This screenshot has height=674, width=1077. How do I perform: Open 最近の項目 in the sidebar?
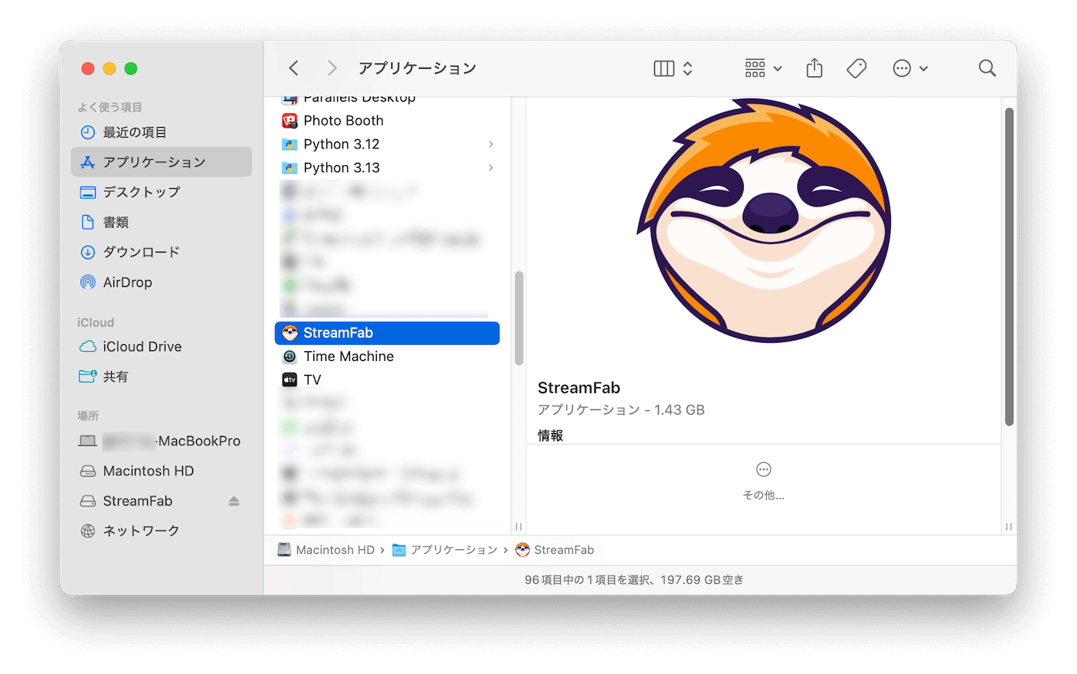[x=161, y=132]
